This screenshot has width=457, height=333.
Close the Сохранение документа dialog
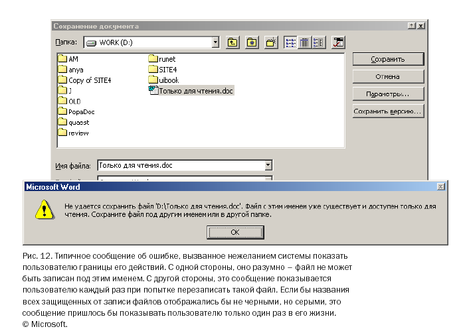(x=421, y=26)
